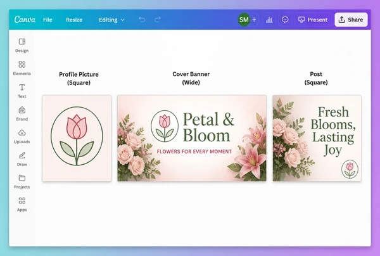Viewport: 380px width, 256px height.
Task: Click the Share button
Action: (351, 20)
